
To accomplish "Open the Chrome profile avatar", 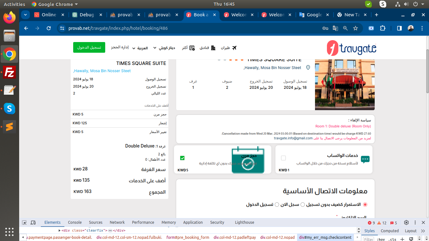I will pyautogui.click(x=411, y=28).
